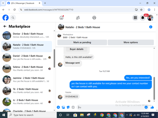Open Selena 2 Beds 1 Bath conversation
The width and height of the screenshot is (158, 118).
pos(27,69)
